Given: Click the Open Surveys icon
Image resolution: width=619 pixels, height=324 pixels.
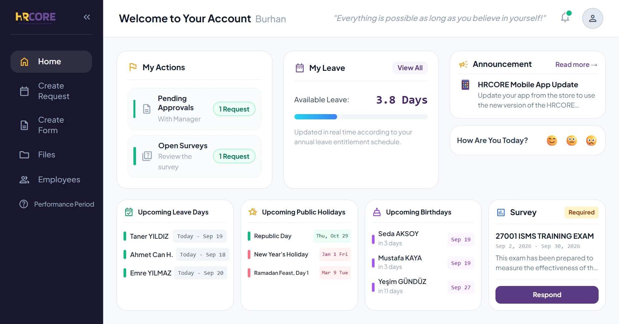Looking at the screenshot, I should (147, 156).
